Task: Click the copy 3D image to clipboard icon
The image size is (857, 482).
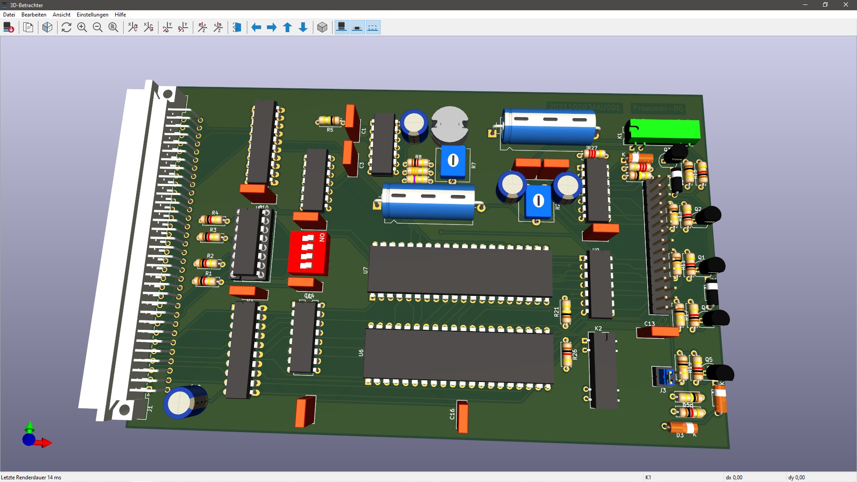Action: click(28, 28)
